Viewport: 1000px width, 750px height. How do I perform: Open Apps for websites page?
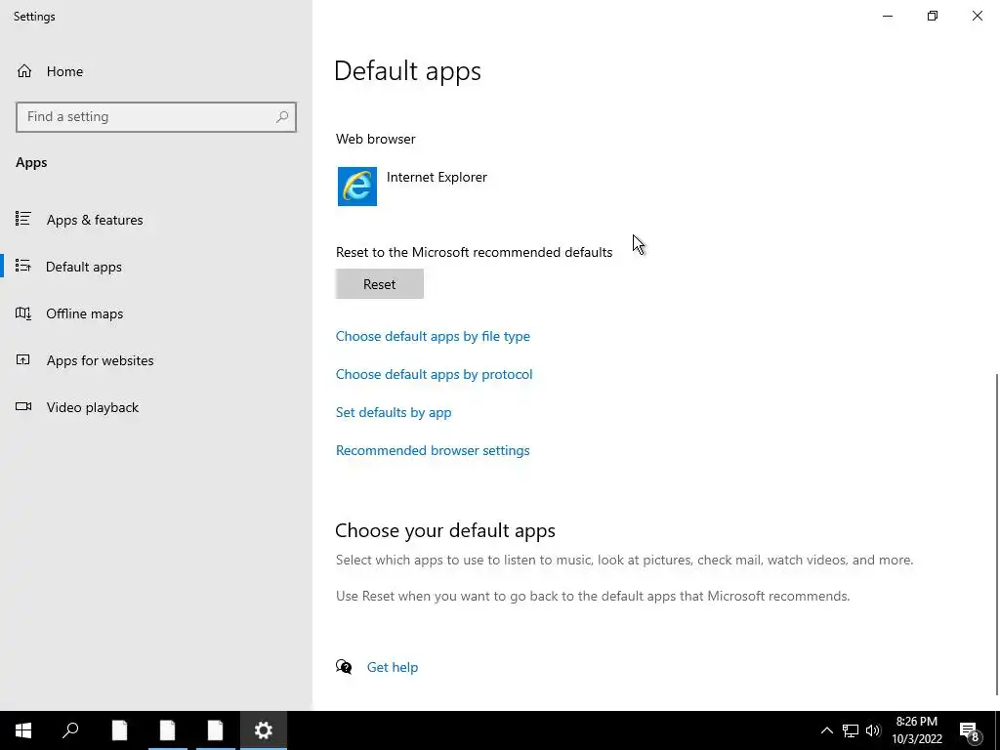coord(100,360)
